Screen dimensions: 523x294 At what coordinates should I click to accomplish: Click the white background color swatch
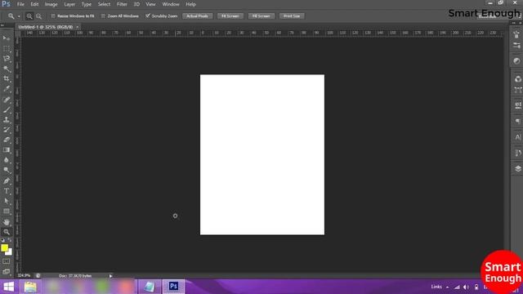(x=10, y=253)
